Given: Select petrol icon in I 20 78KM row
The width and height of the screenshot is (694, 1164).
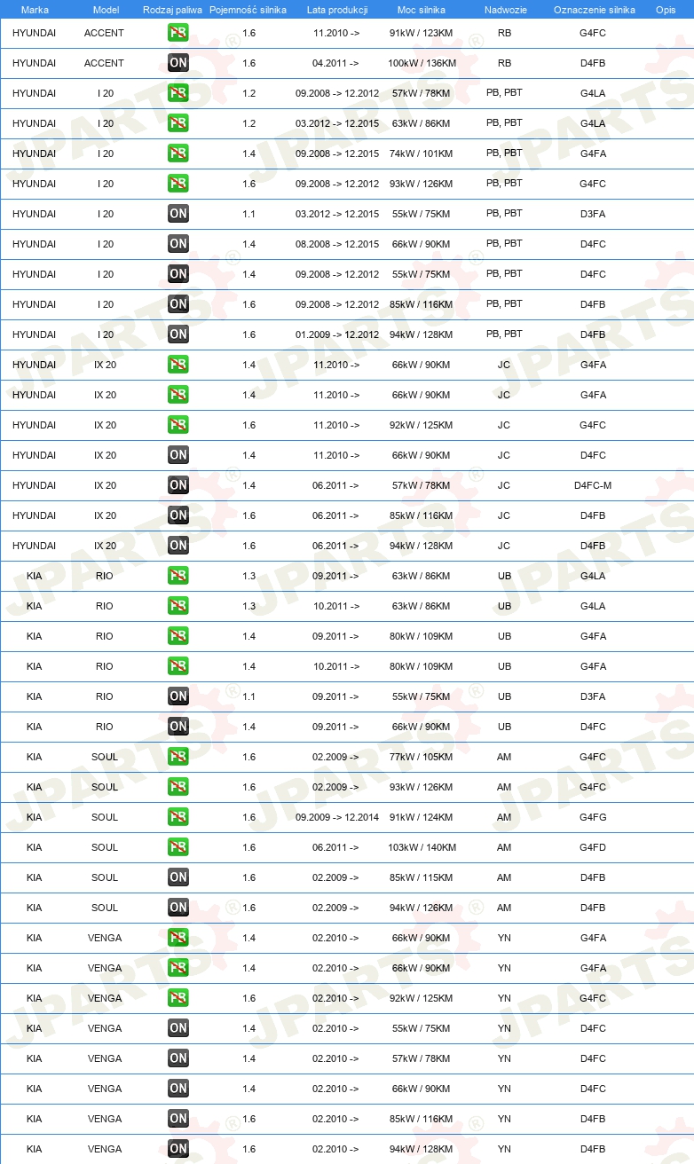Looking at the screenshot, I should click(x=178, y=93).
